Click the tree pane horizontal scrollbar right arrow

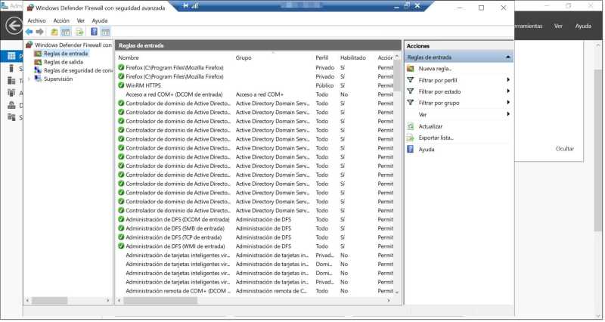(x=108, y=300)
